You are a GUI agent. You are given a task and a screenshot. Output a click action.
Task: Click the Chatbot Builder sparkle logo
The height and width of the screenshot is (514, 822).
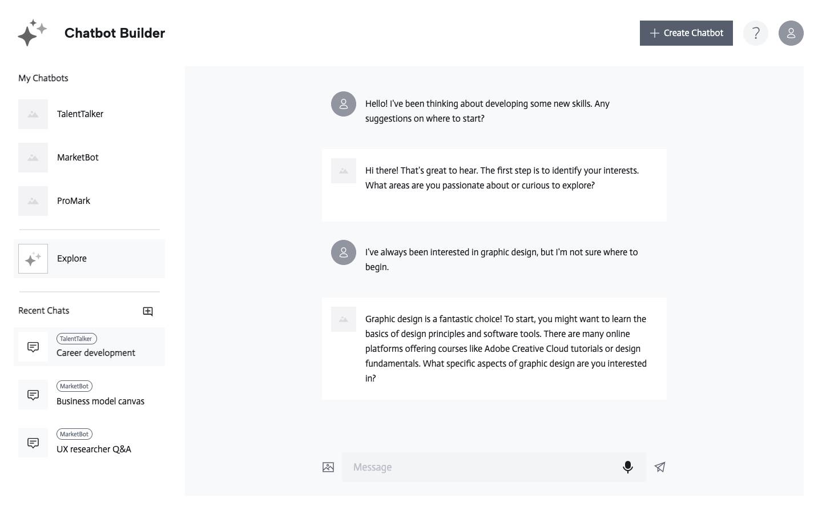[32, 33]
